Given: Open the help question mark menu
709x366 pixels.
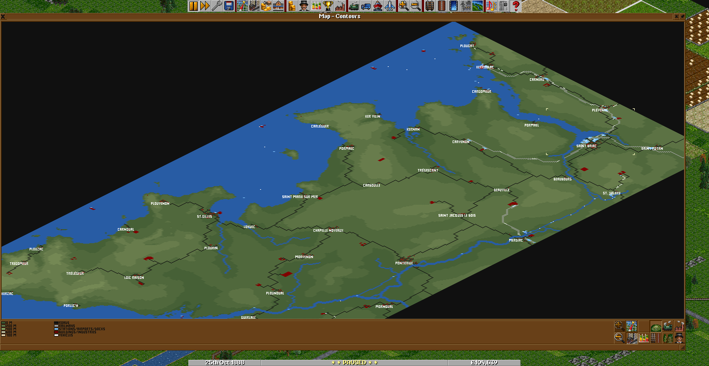Looking at the screenshot, I should (x=515, y=6).
